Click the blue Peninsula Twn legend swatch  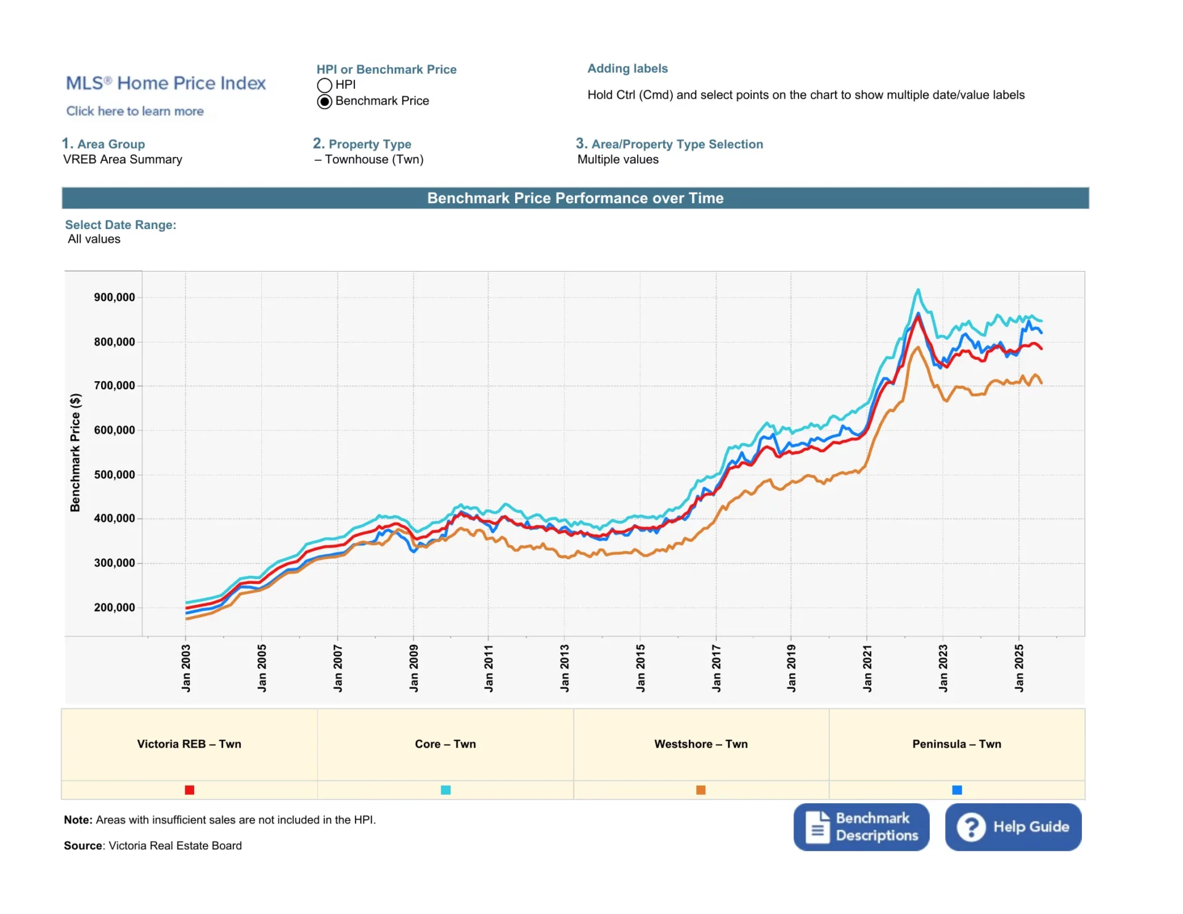point(957,790)
